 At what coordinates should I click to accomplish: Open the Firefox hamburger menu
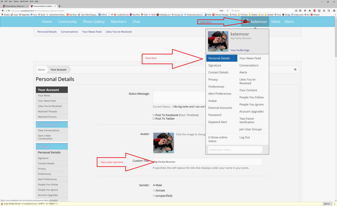pyautogui.click(x=333, y=11)
